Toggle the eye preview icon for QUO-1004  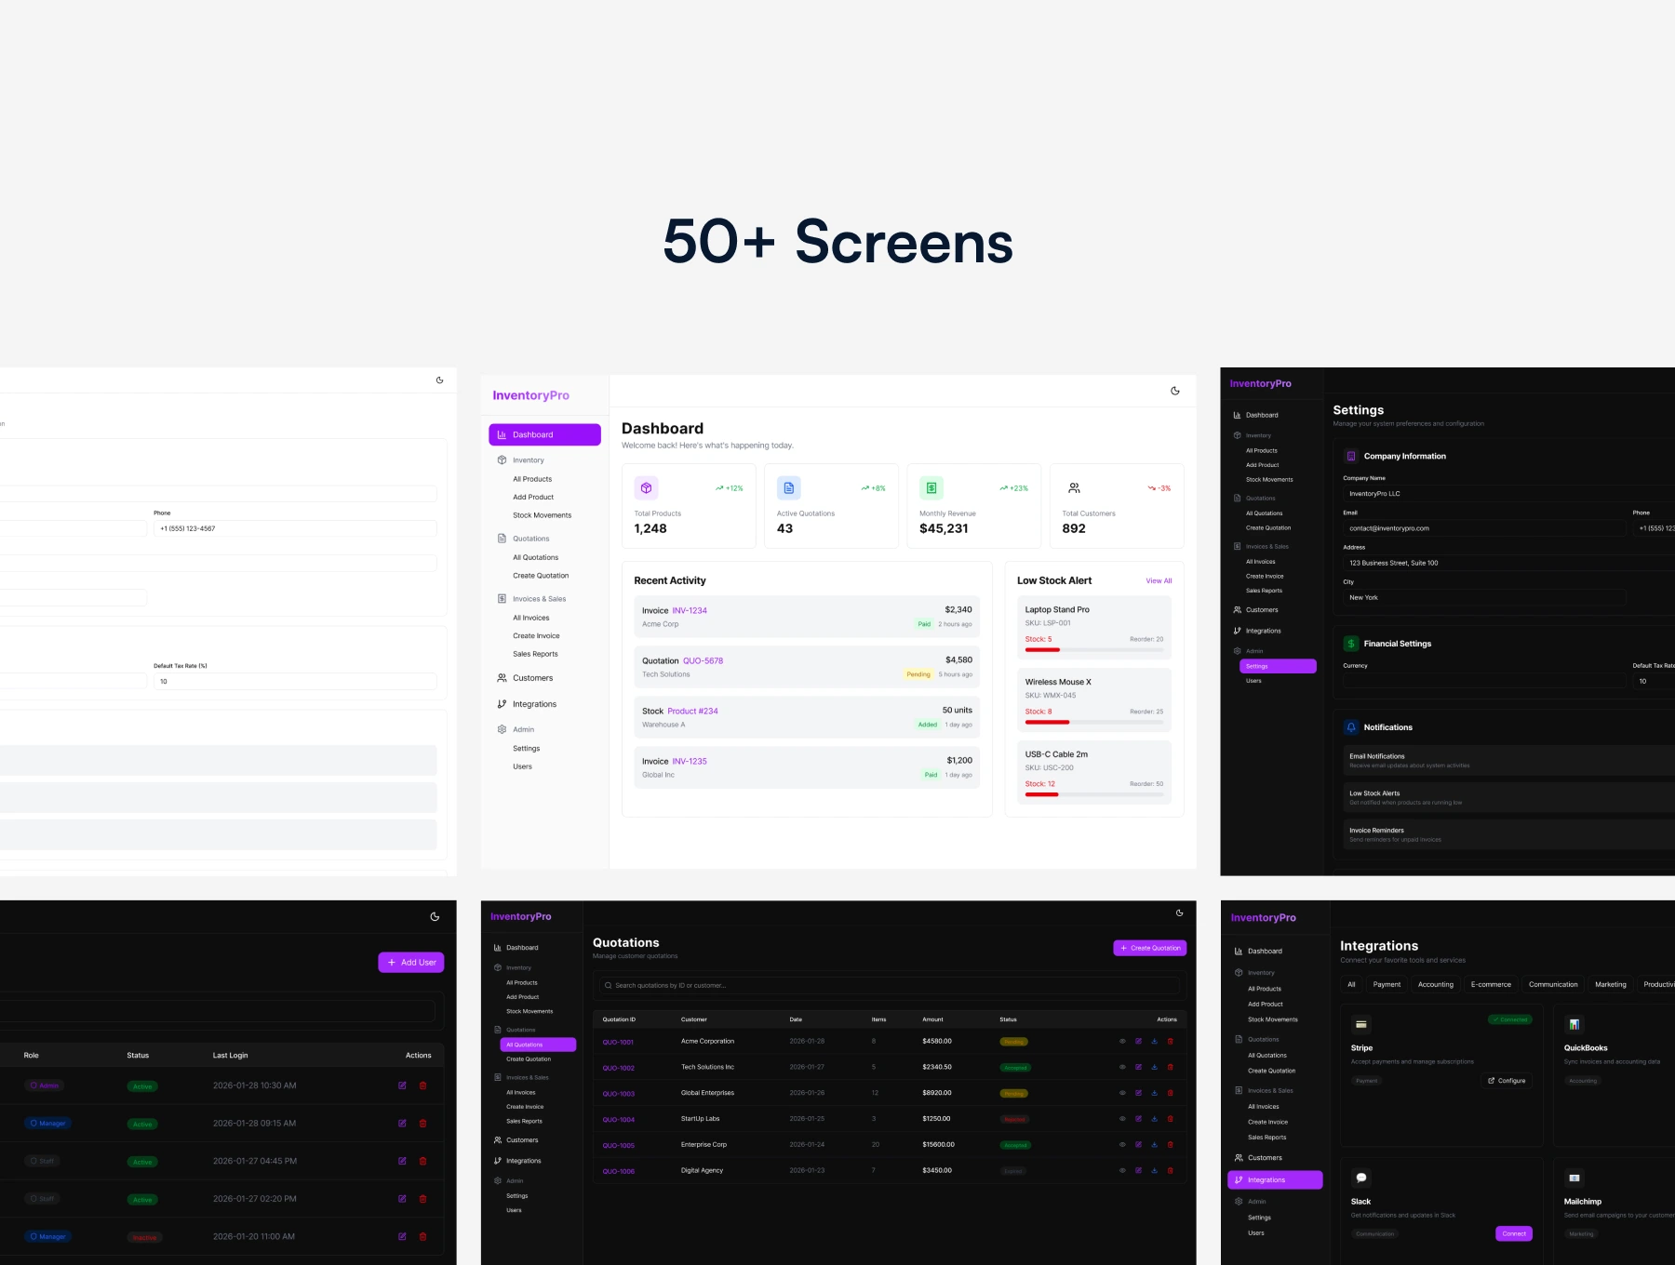(x=1122, y=1119)
